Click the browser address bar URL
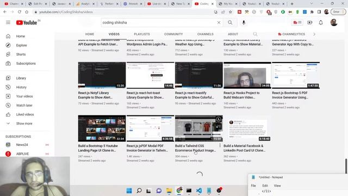348x196 pixels. [66, 12]
